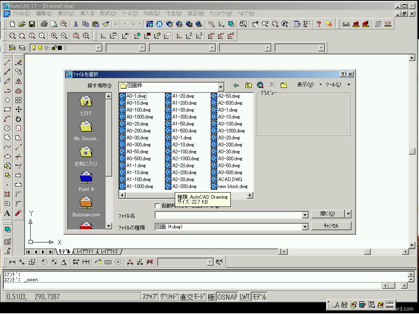This screenshot has width=419, height=314.
Task: Open the Buzzsaw.com place shortcut
Action: click(x=86, y=207)
